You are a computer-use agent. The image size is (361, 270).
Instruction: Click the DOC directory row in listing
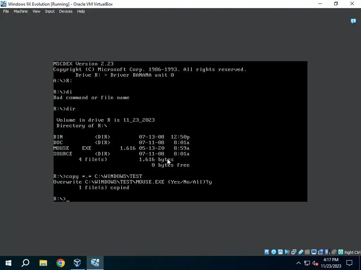coord(121,142)
